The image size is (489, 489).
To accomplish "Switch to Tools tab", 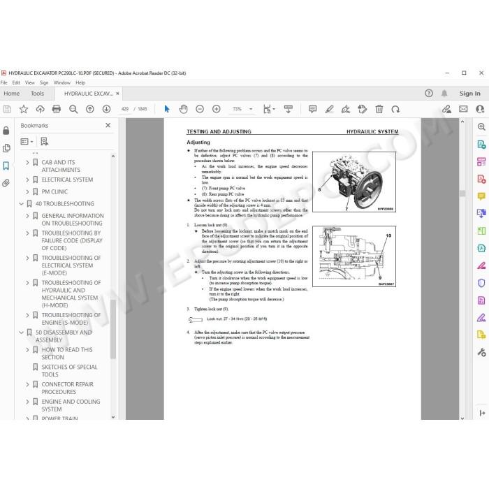I will [x=37, y=94].
